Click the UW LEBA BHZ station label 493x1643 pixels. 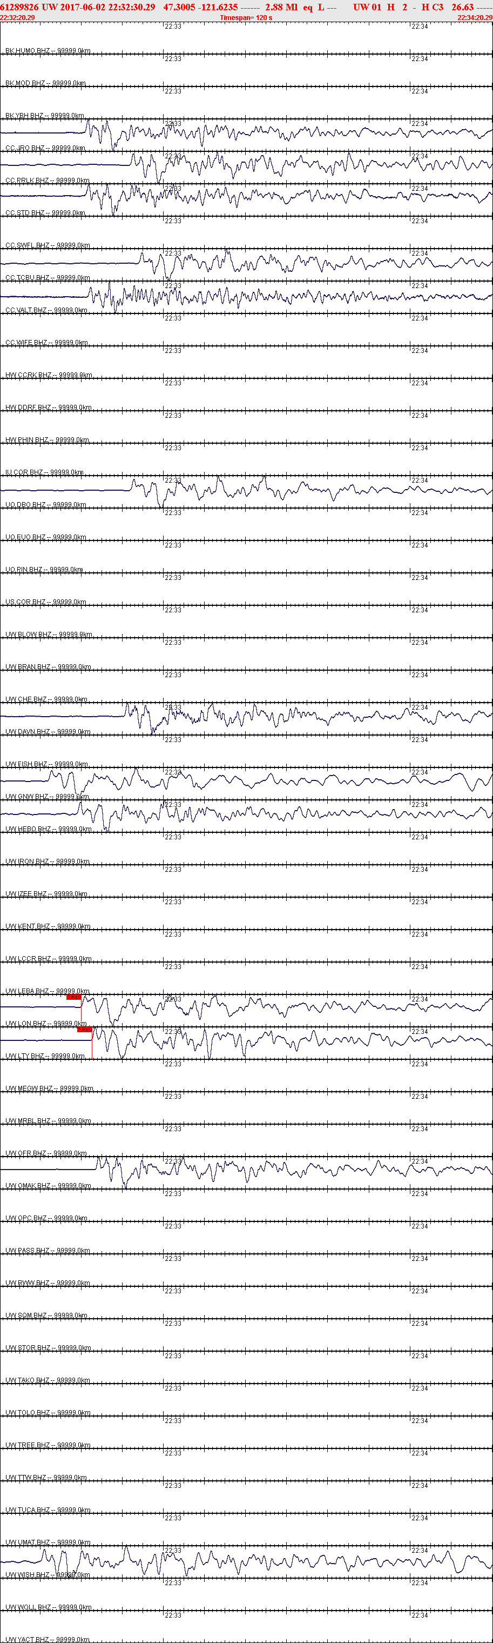47,991
